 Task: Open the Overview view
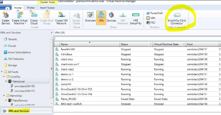tap(90, 17)
